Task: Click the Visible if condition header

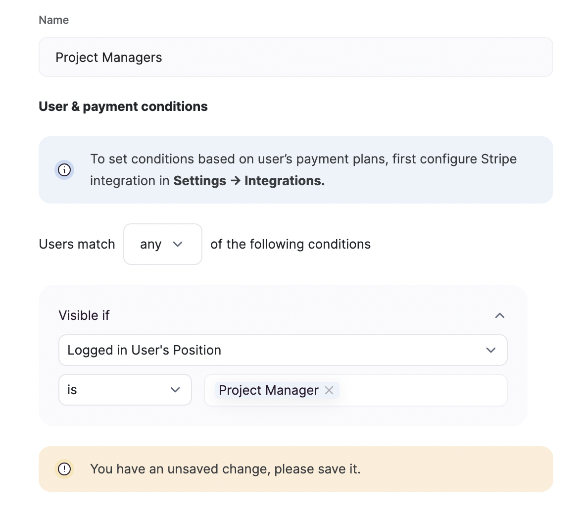Action: click(84, 315)
